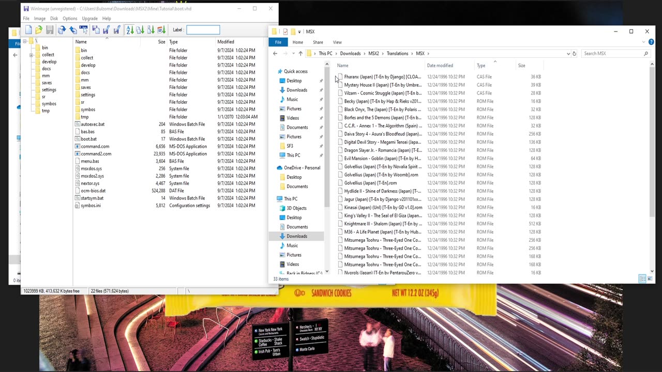
Task: Select ocm-bios.dat in WinImage list
Action: [x=93, y=191]
